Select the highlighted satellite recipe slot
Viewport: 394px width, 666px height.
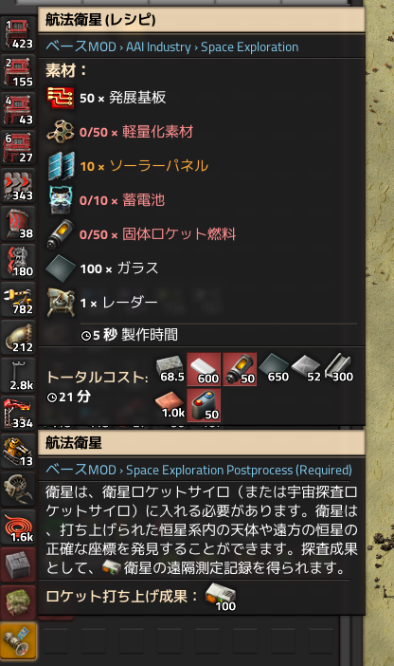(18, 641)
